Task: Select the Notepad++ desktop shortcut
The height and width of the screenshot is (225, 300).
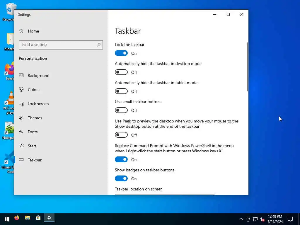Action: coord(8,131)
